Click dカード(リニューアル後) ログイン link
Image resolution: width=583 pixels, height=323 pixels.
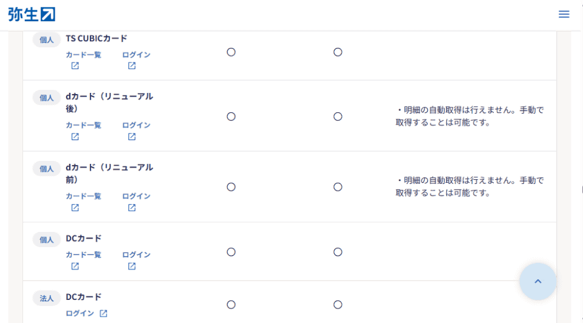pyautogui.click(x=136, y=125)
